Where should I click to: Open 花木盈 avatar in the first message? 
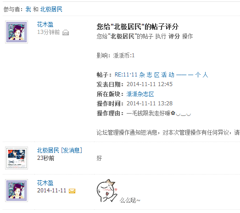point(17,32)
